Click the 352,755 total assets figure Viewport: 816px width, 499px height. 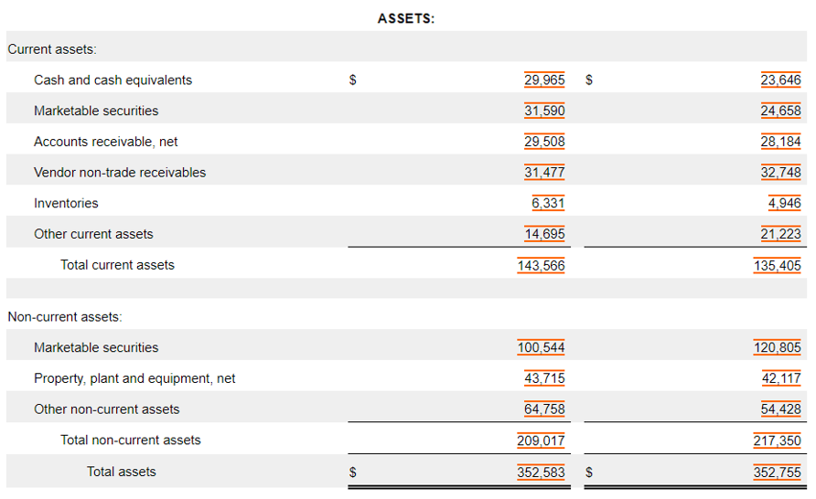point(778,472)
